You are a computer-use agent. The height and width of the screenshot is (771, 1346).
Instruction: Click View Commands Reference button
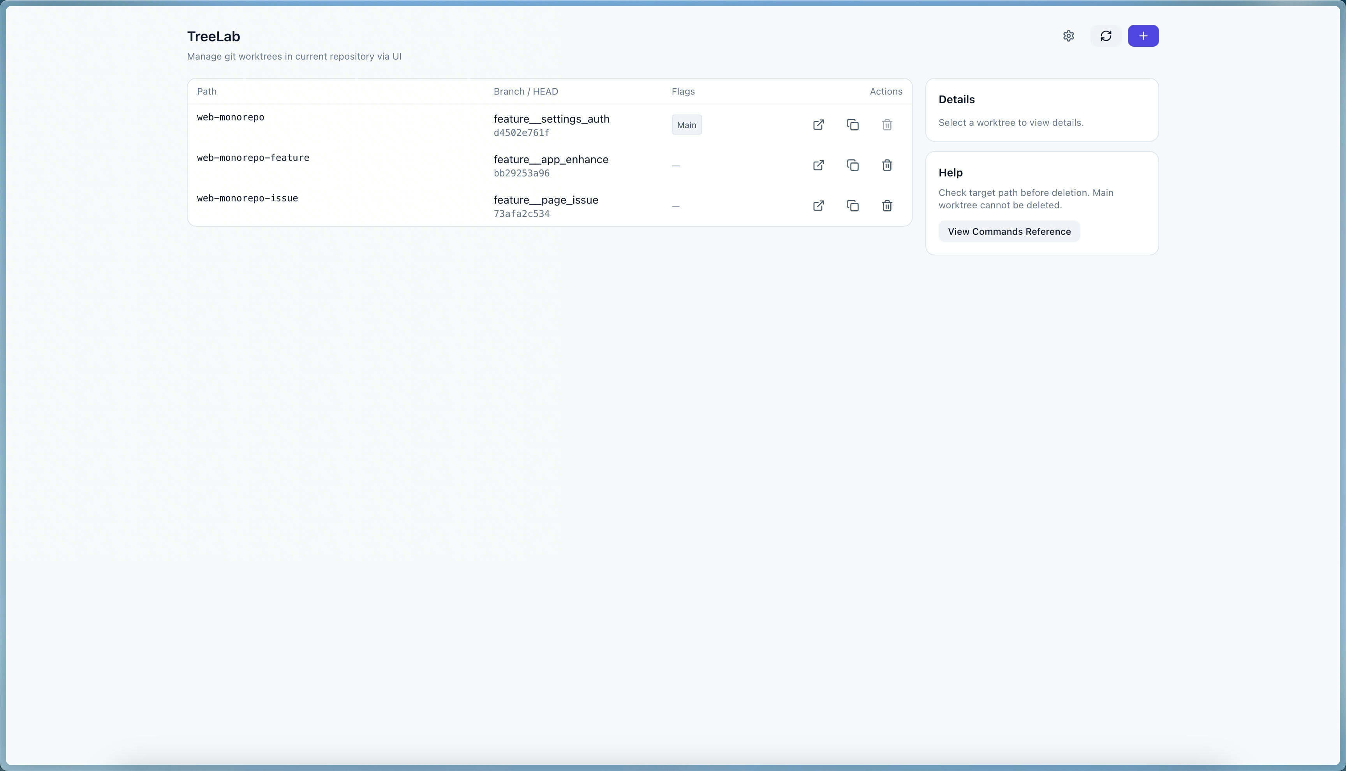pyautogui.click(x=1009, y=231)
